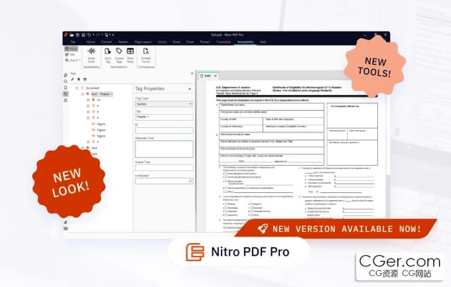Click the Redo icon in title bar
The height and width of the screenshot is (287, 451).
(97, 34)
